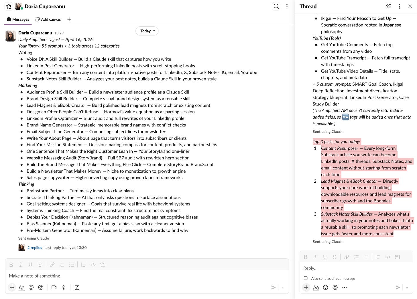The height and width of the screenshot is (299, 417).
Task: Toggle formatting Aa in main composer
Action: click(21, 287)
